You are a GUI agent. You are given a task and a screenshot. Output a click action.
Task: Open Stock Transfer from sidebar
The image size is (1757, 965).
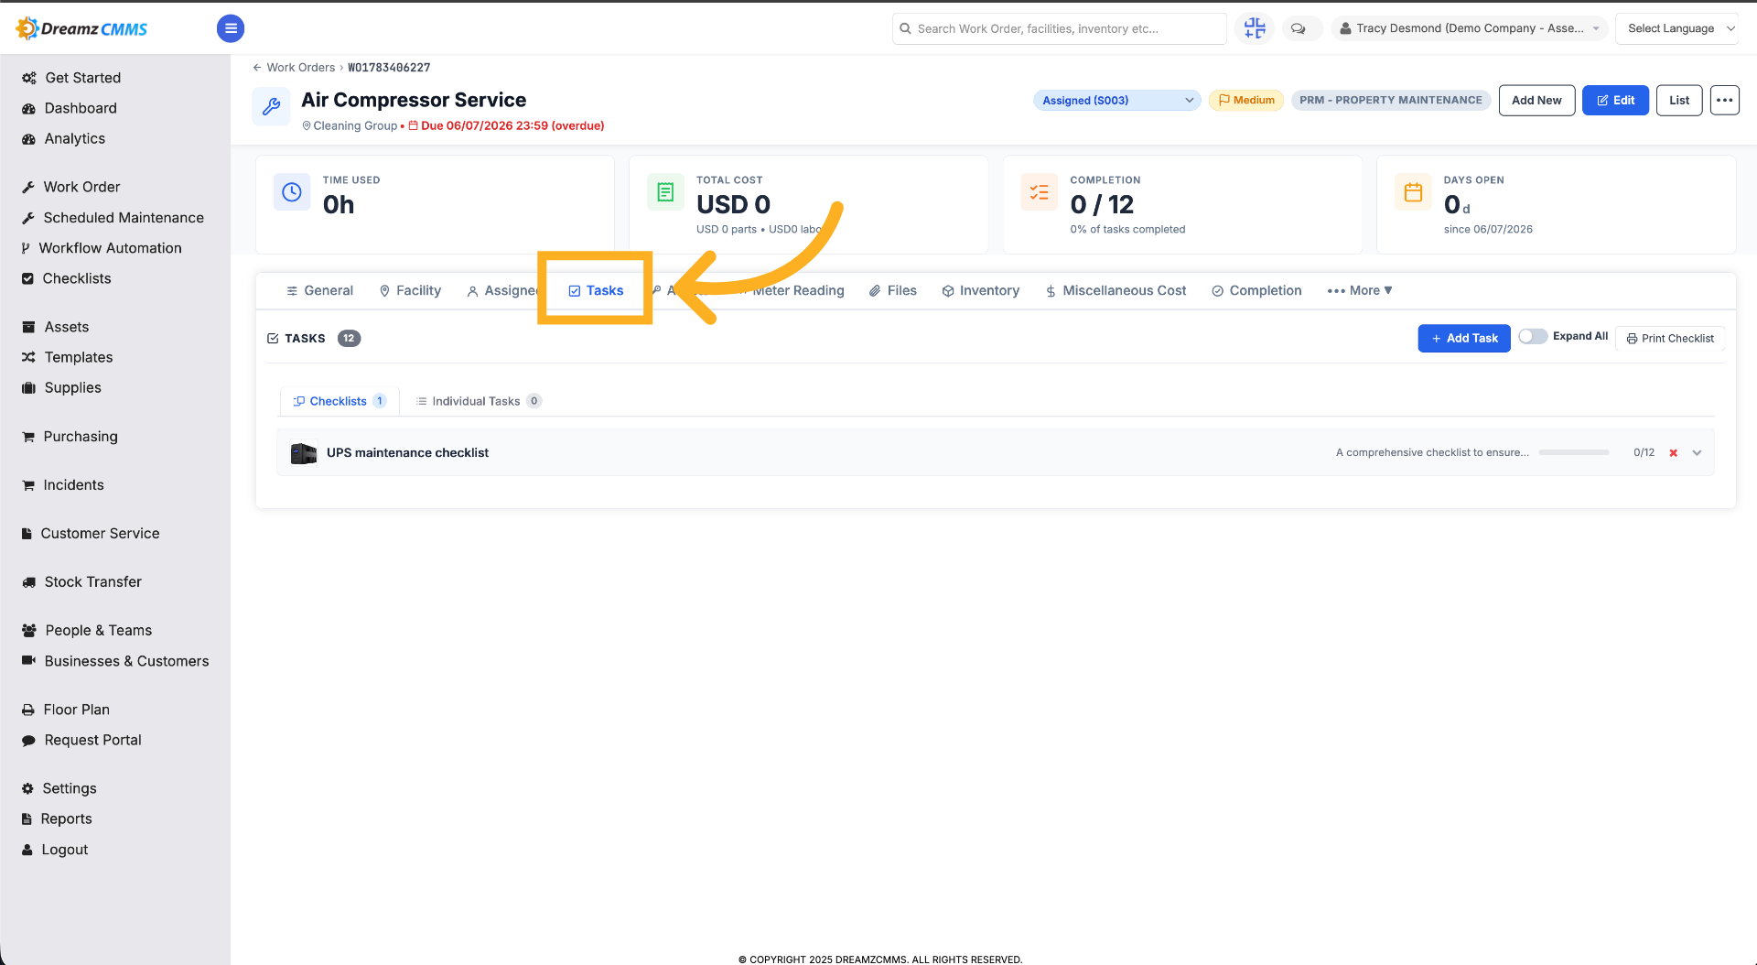pyautogui.click(x=92, y=582)
